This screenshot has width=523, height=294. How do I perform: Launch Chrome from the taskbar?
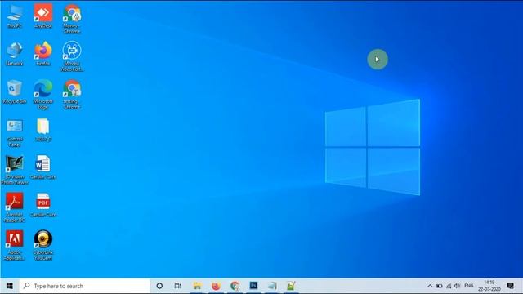click(235, 286)
